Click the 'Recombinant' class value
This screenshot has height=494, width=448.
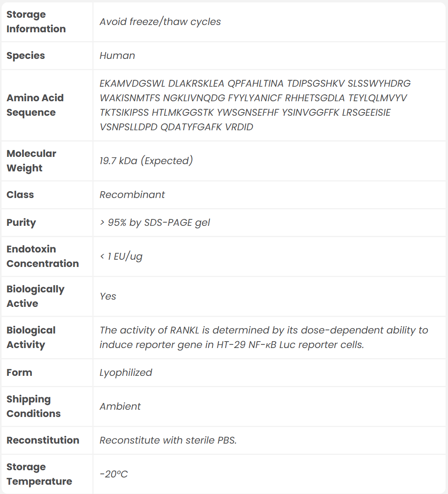click(132, 195)
